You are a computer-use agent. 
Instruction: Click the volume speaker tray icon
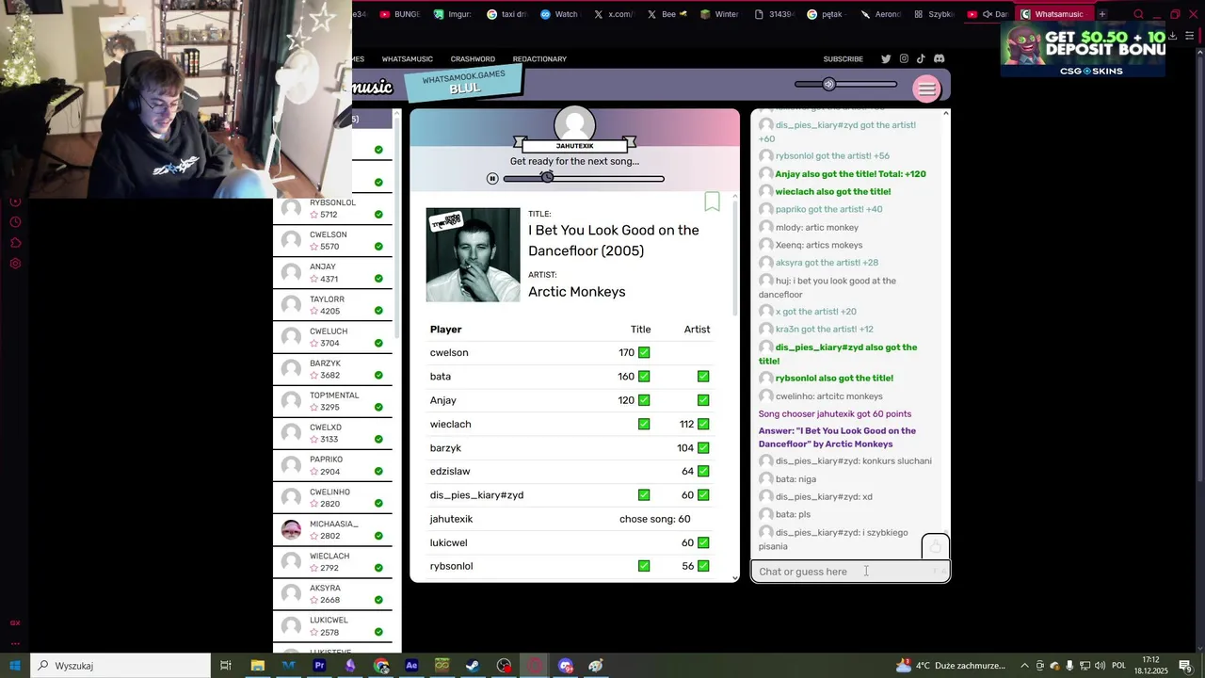[1100, 666]
